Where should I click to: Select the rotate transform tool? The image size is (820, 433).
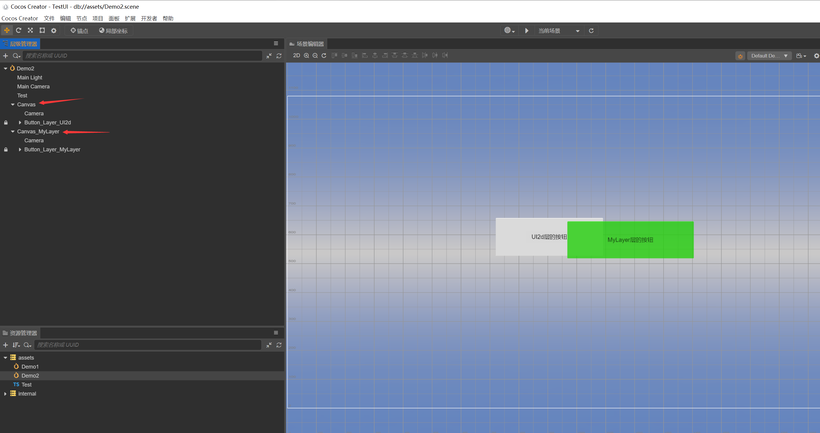pos(19,31)
